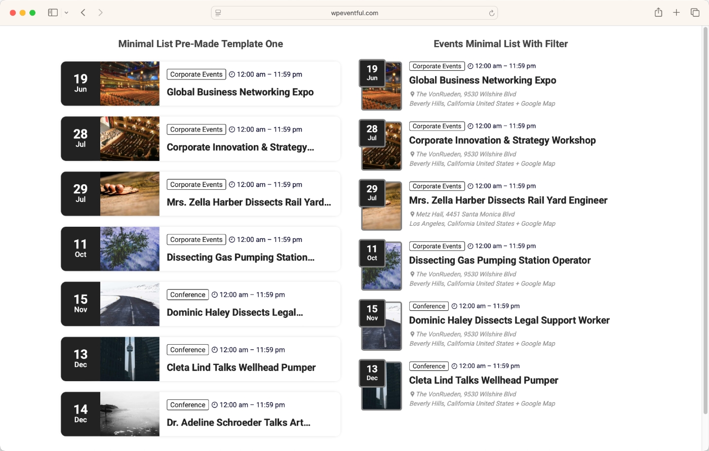Open Dominic Haley Dissects Legal… left title
This screenshot has width=709, height=451.
click(234, 313)
